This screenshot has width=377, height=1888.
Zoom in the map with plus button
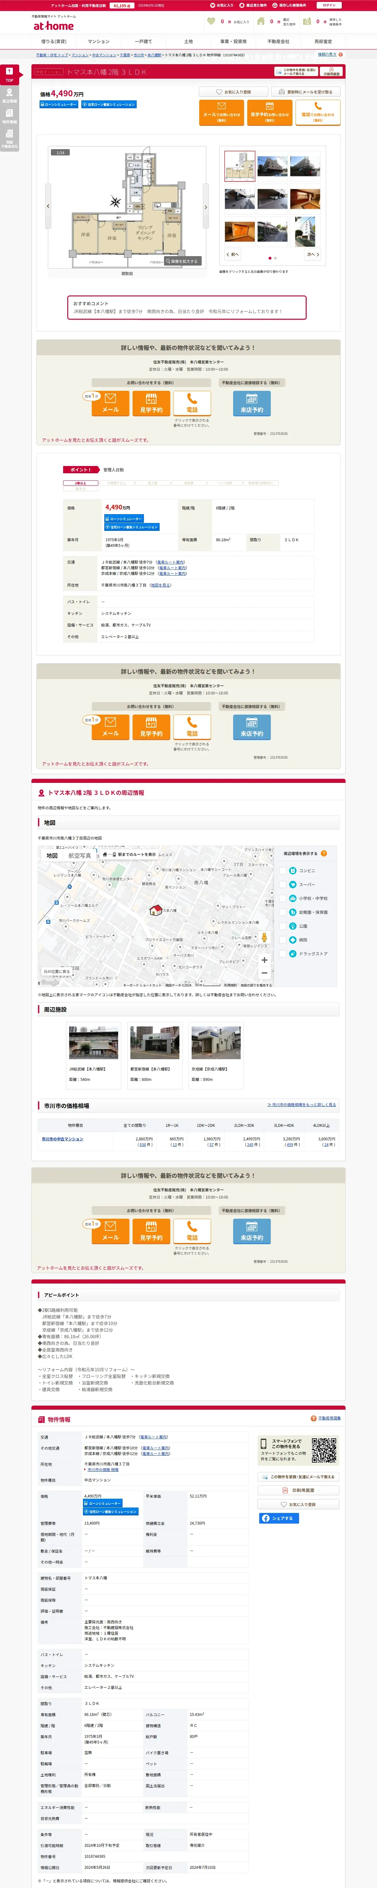coord(264,960)
